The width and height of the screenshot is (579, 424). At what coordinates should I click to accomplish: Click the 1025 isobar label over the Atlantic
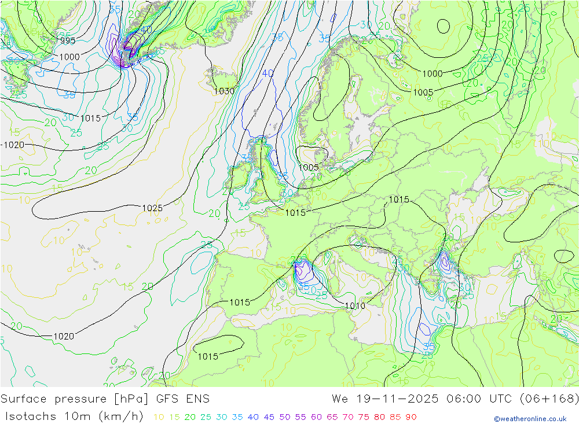coord(152,208)
